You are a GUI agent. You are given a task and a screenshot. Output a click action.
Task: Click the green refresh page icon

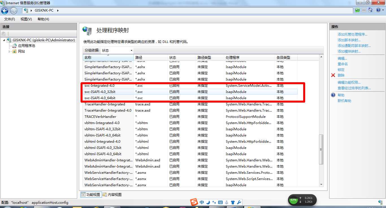[357, 10]
